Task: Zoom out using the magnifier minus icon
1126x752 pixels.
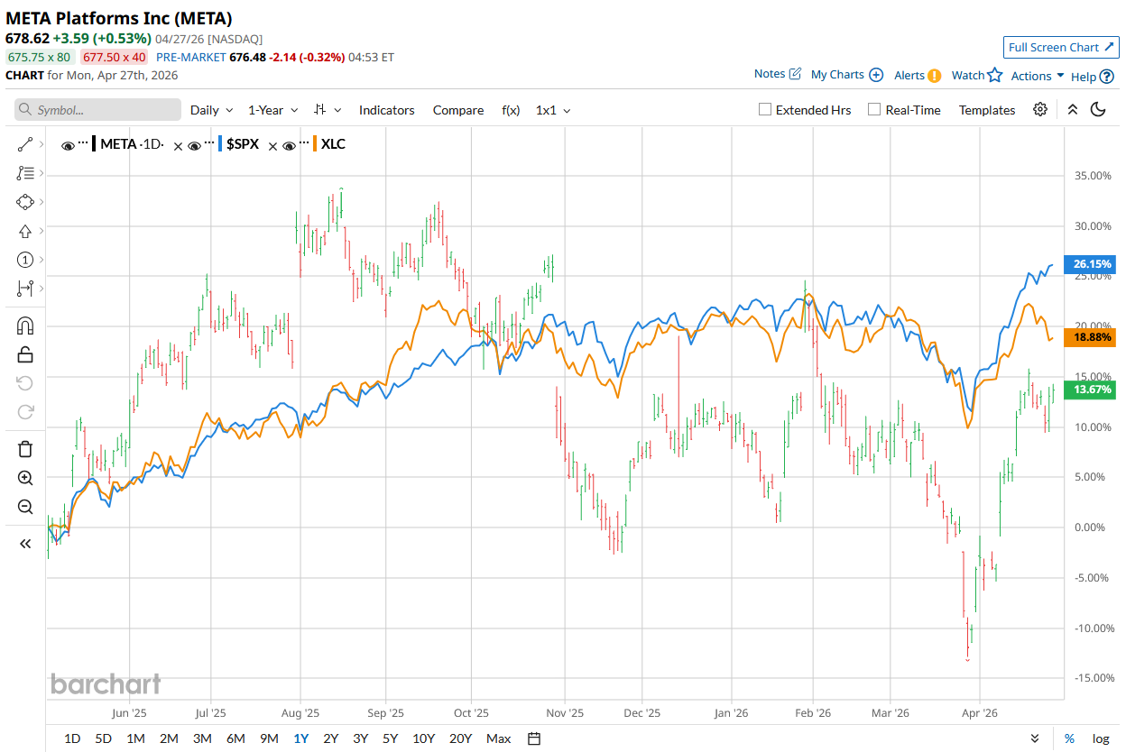Action: tap(25, 507)
